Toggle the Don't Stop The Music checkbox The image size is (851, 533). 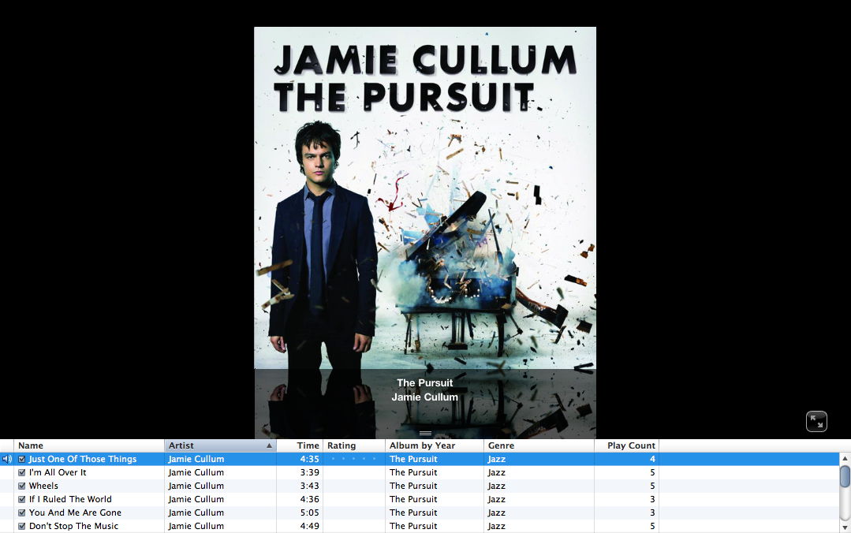click(22, 526)
